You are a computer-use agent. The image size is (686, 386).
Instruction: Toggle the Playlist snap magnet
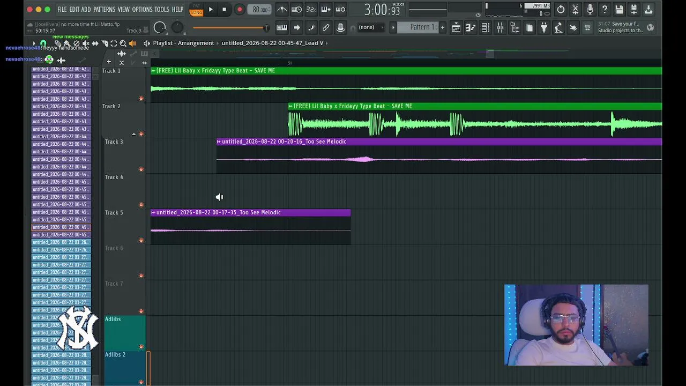43,43
